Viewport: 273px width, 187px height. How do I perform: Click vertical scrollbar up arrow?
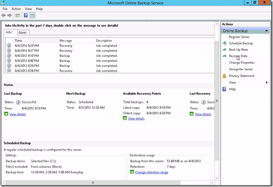(x=217, y=24)
